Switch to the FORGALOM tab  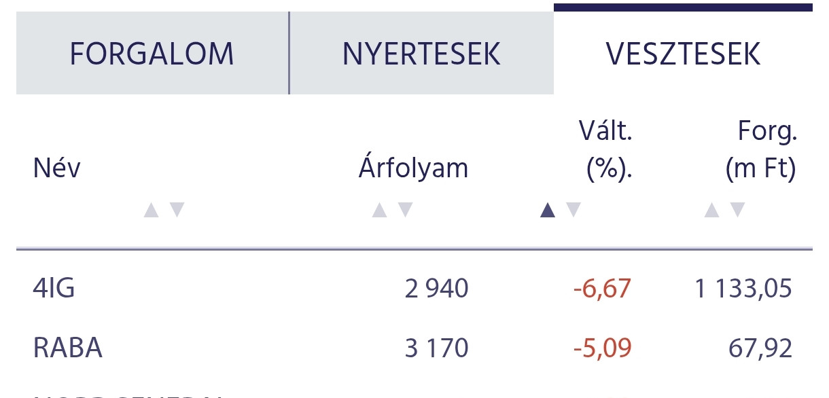click(x=152, y=54)
